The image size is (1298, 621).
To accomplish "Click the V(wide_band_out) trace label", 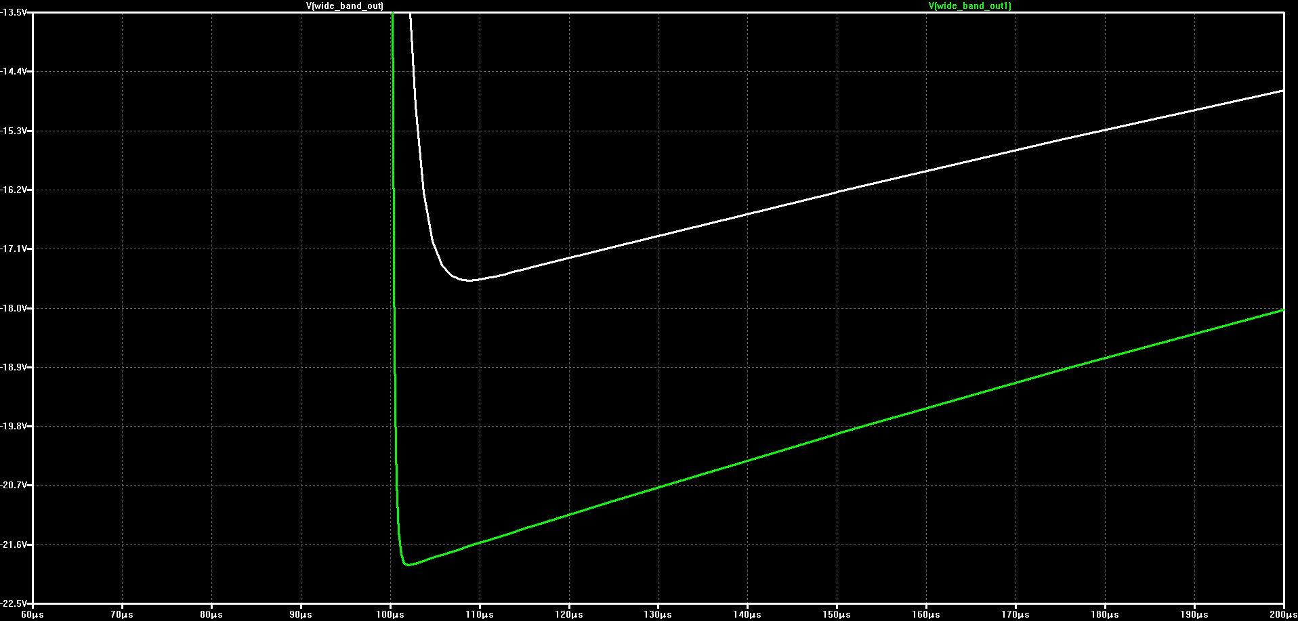I will (345, 5).
